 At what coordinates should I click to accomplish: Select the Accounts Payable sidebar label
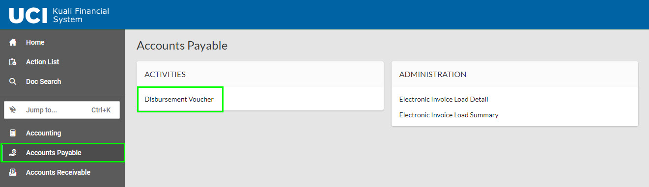54,153
